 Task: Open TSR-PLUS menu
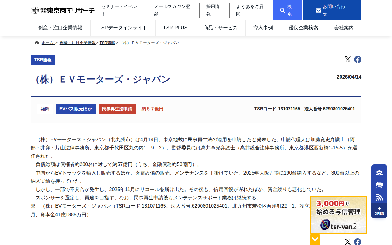pos(175,28)
